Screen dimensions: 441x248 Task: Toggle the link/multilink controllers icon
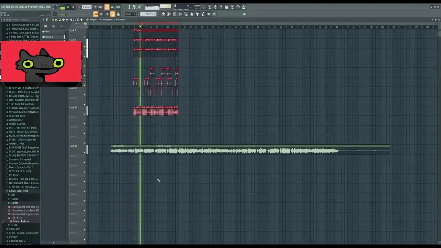[112, 14]
